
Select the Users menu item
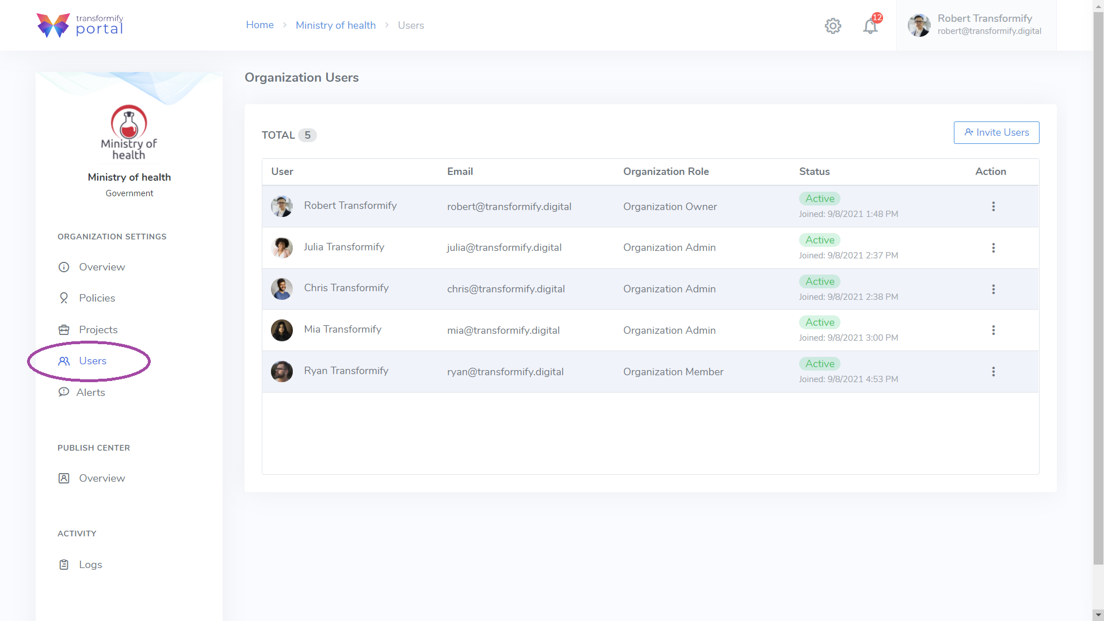click(83, 361)
